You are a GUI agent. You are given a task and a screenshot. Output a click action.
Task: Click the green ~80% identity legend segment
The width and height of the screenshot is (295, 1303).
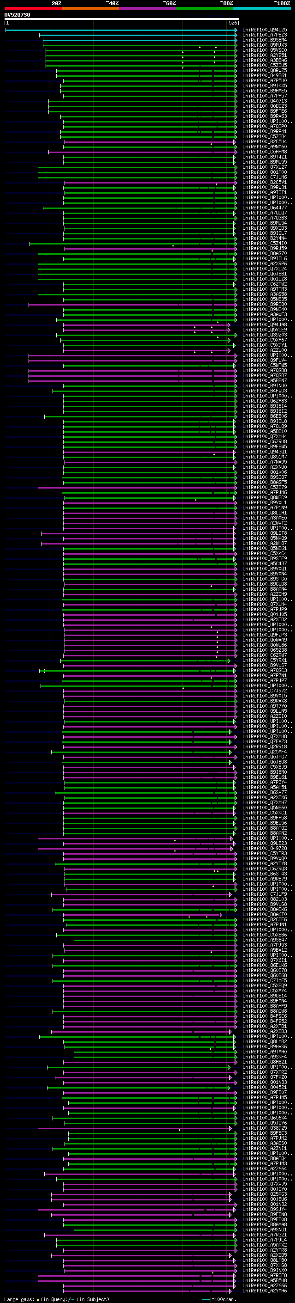pos(205,8)
